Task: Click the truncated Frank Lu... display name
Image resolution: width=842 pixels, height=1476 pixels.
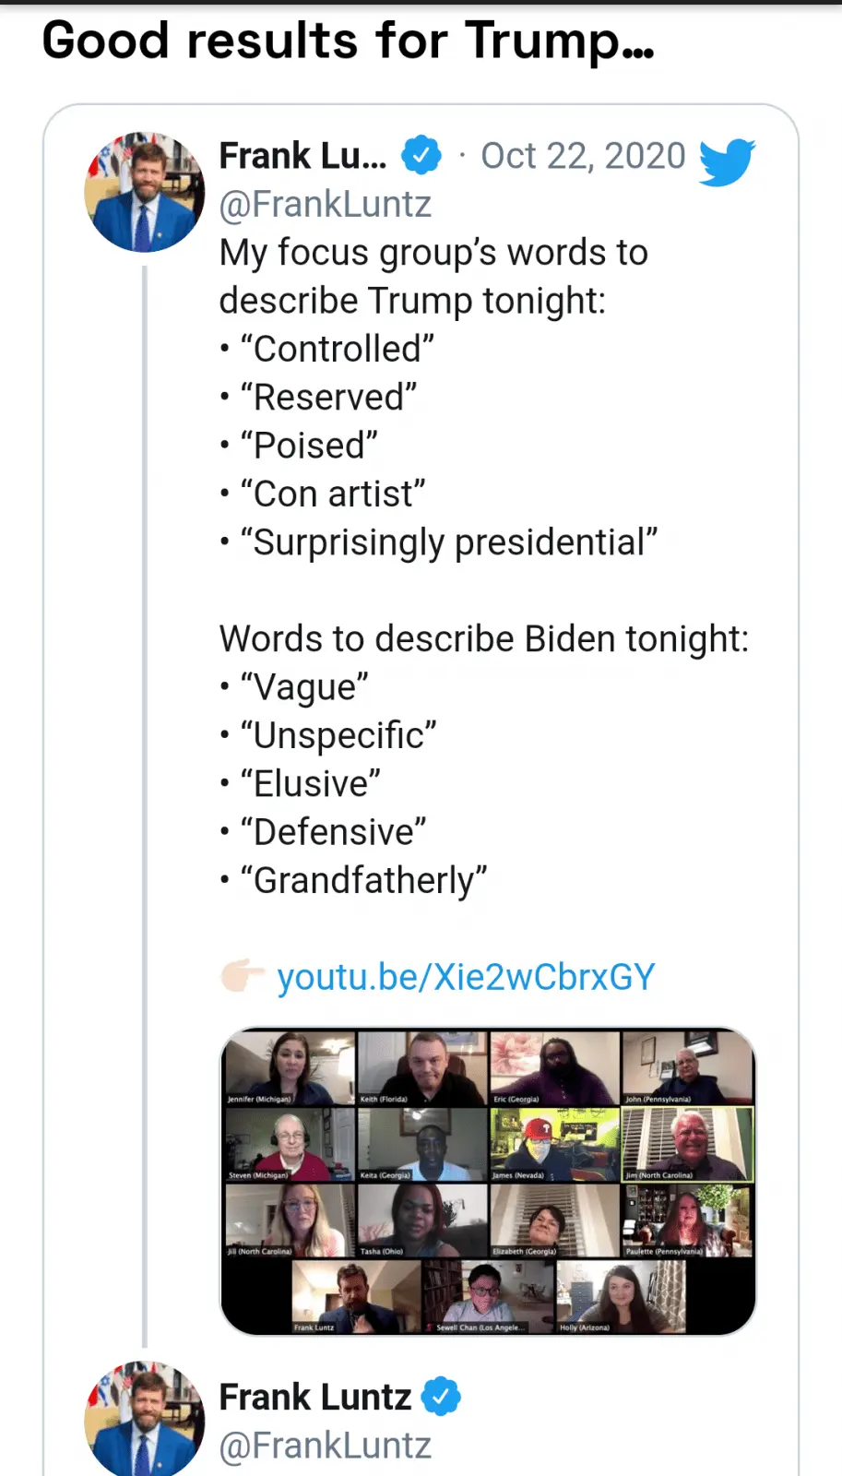Action: pos(302,156)
